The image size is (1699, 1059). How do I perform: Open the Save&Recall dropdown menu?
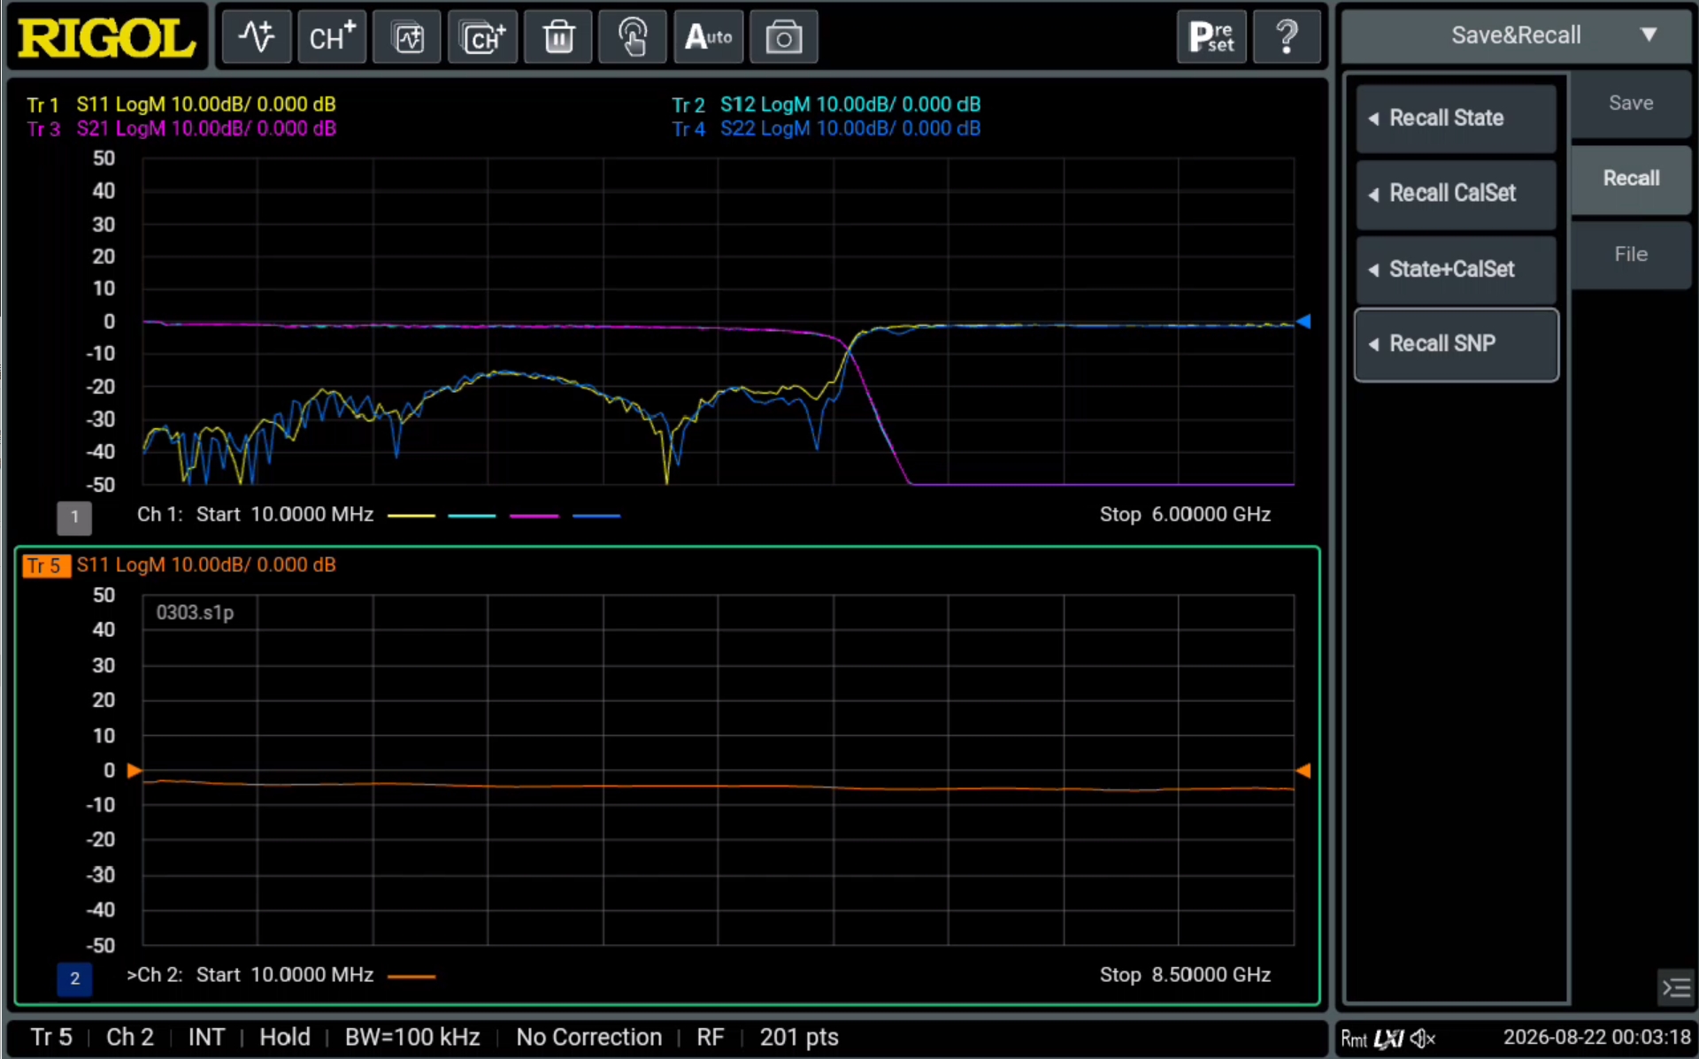tap(1516, 35)
